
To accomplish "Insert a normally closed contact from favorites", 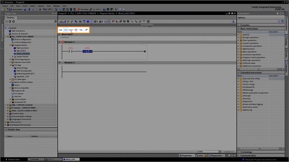I will [x=65, y=30].
